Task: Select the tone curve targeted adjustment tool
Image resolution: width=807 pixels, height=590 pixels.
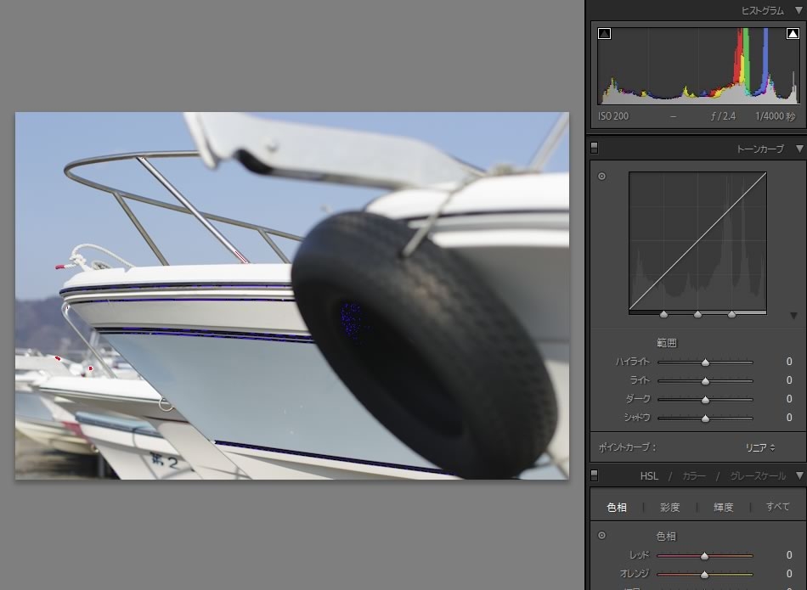Action: point(601,177)
